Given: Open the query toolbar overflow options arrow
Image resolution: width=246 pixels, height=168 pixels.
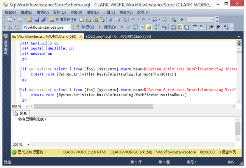Looking at the screenshot, I should (232, 28).
